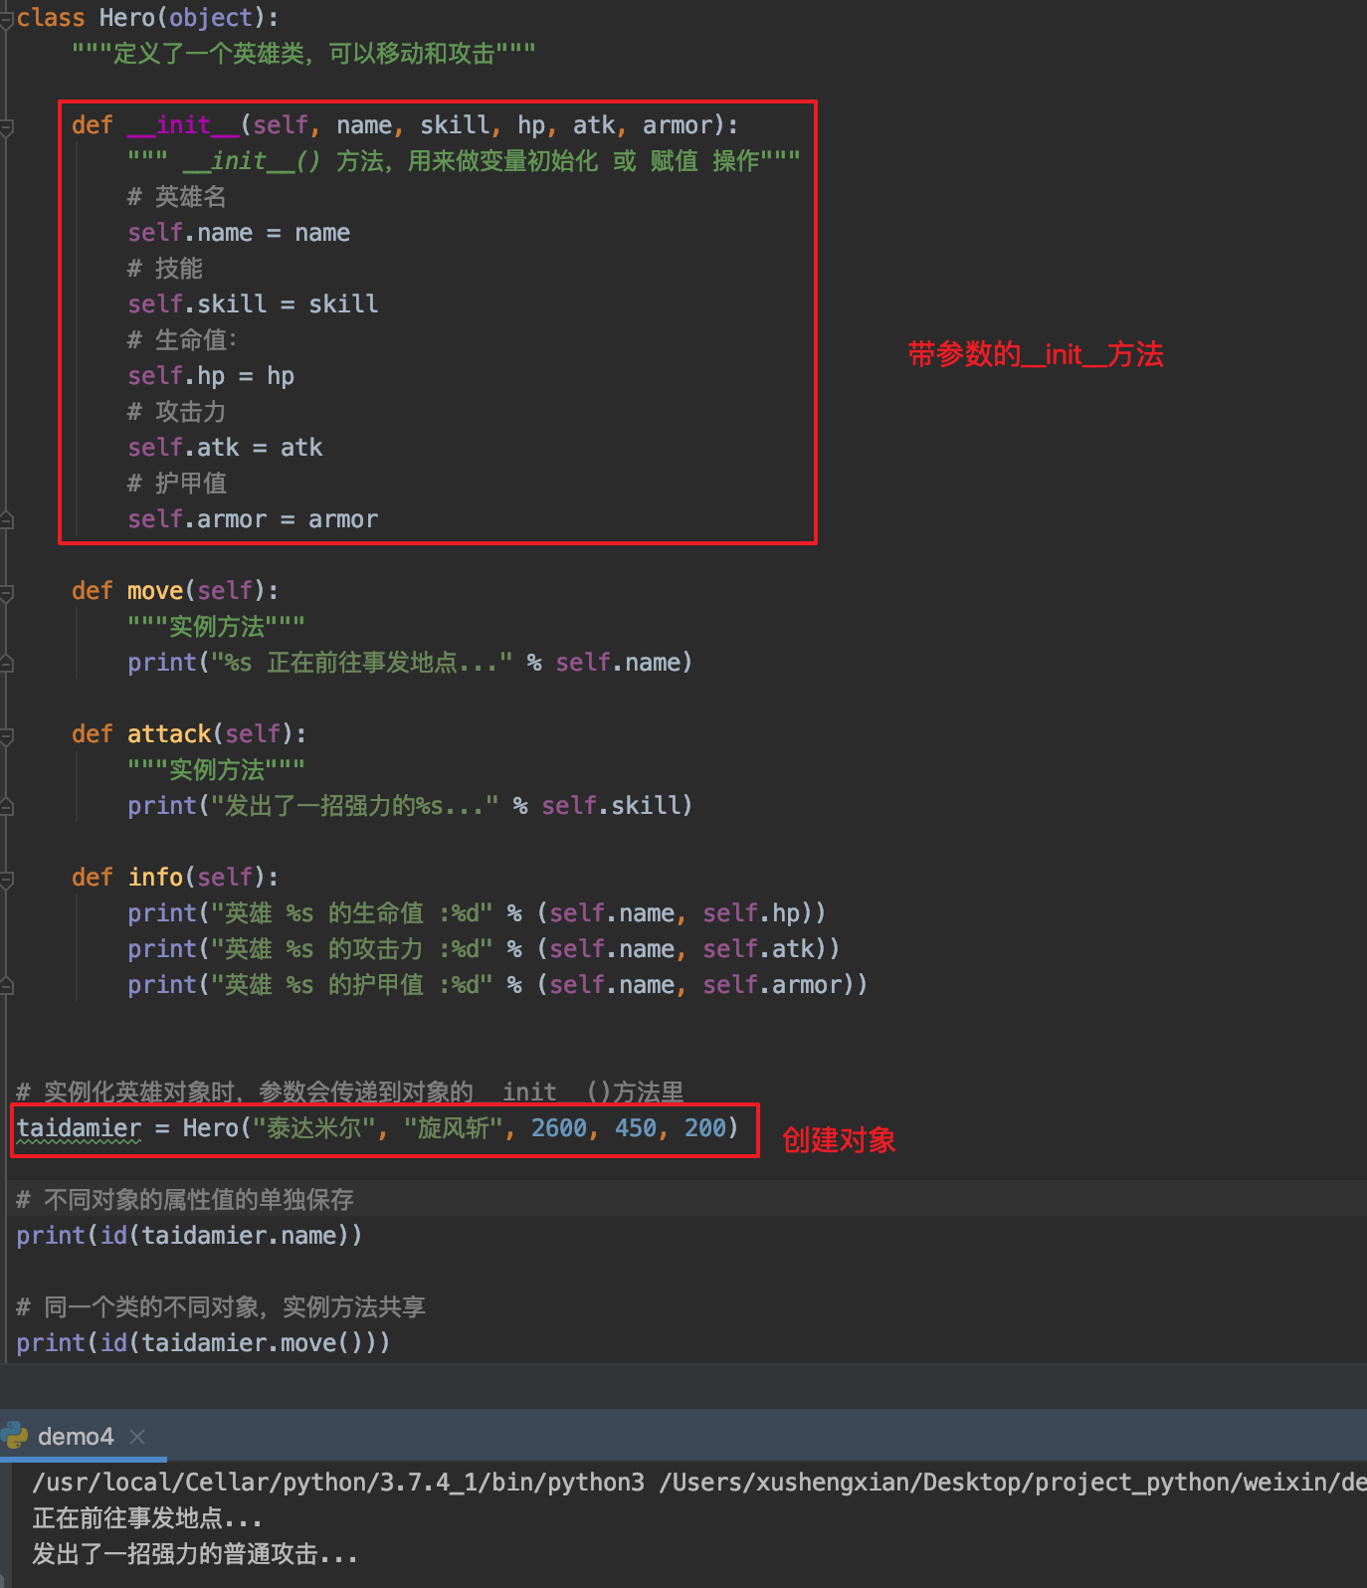Click the print line with '发出了一招强力的%s...'

click(x=410, y=806)
